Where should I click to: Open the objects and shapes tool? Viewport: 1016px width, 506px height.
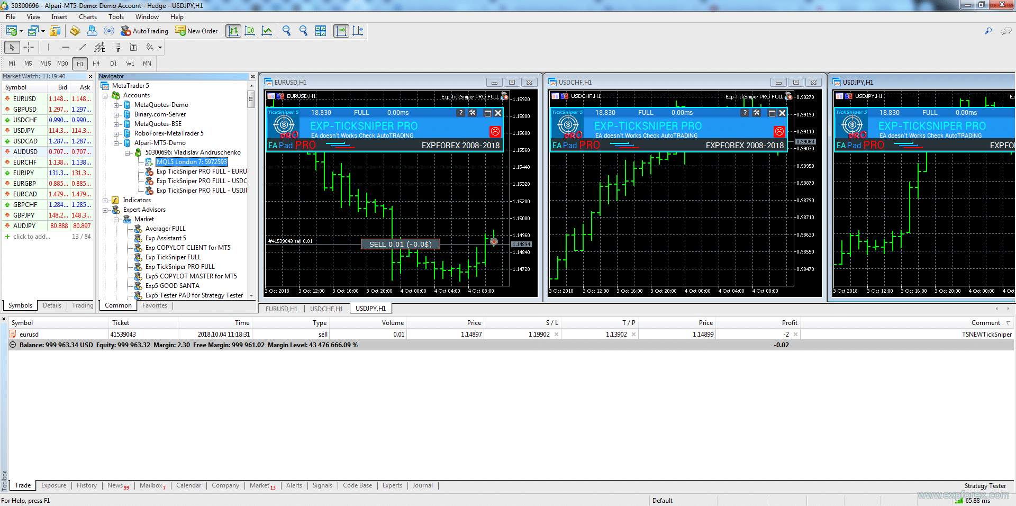150,47
